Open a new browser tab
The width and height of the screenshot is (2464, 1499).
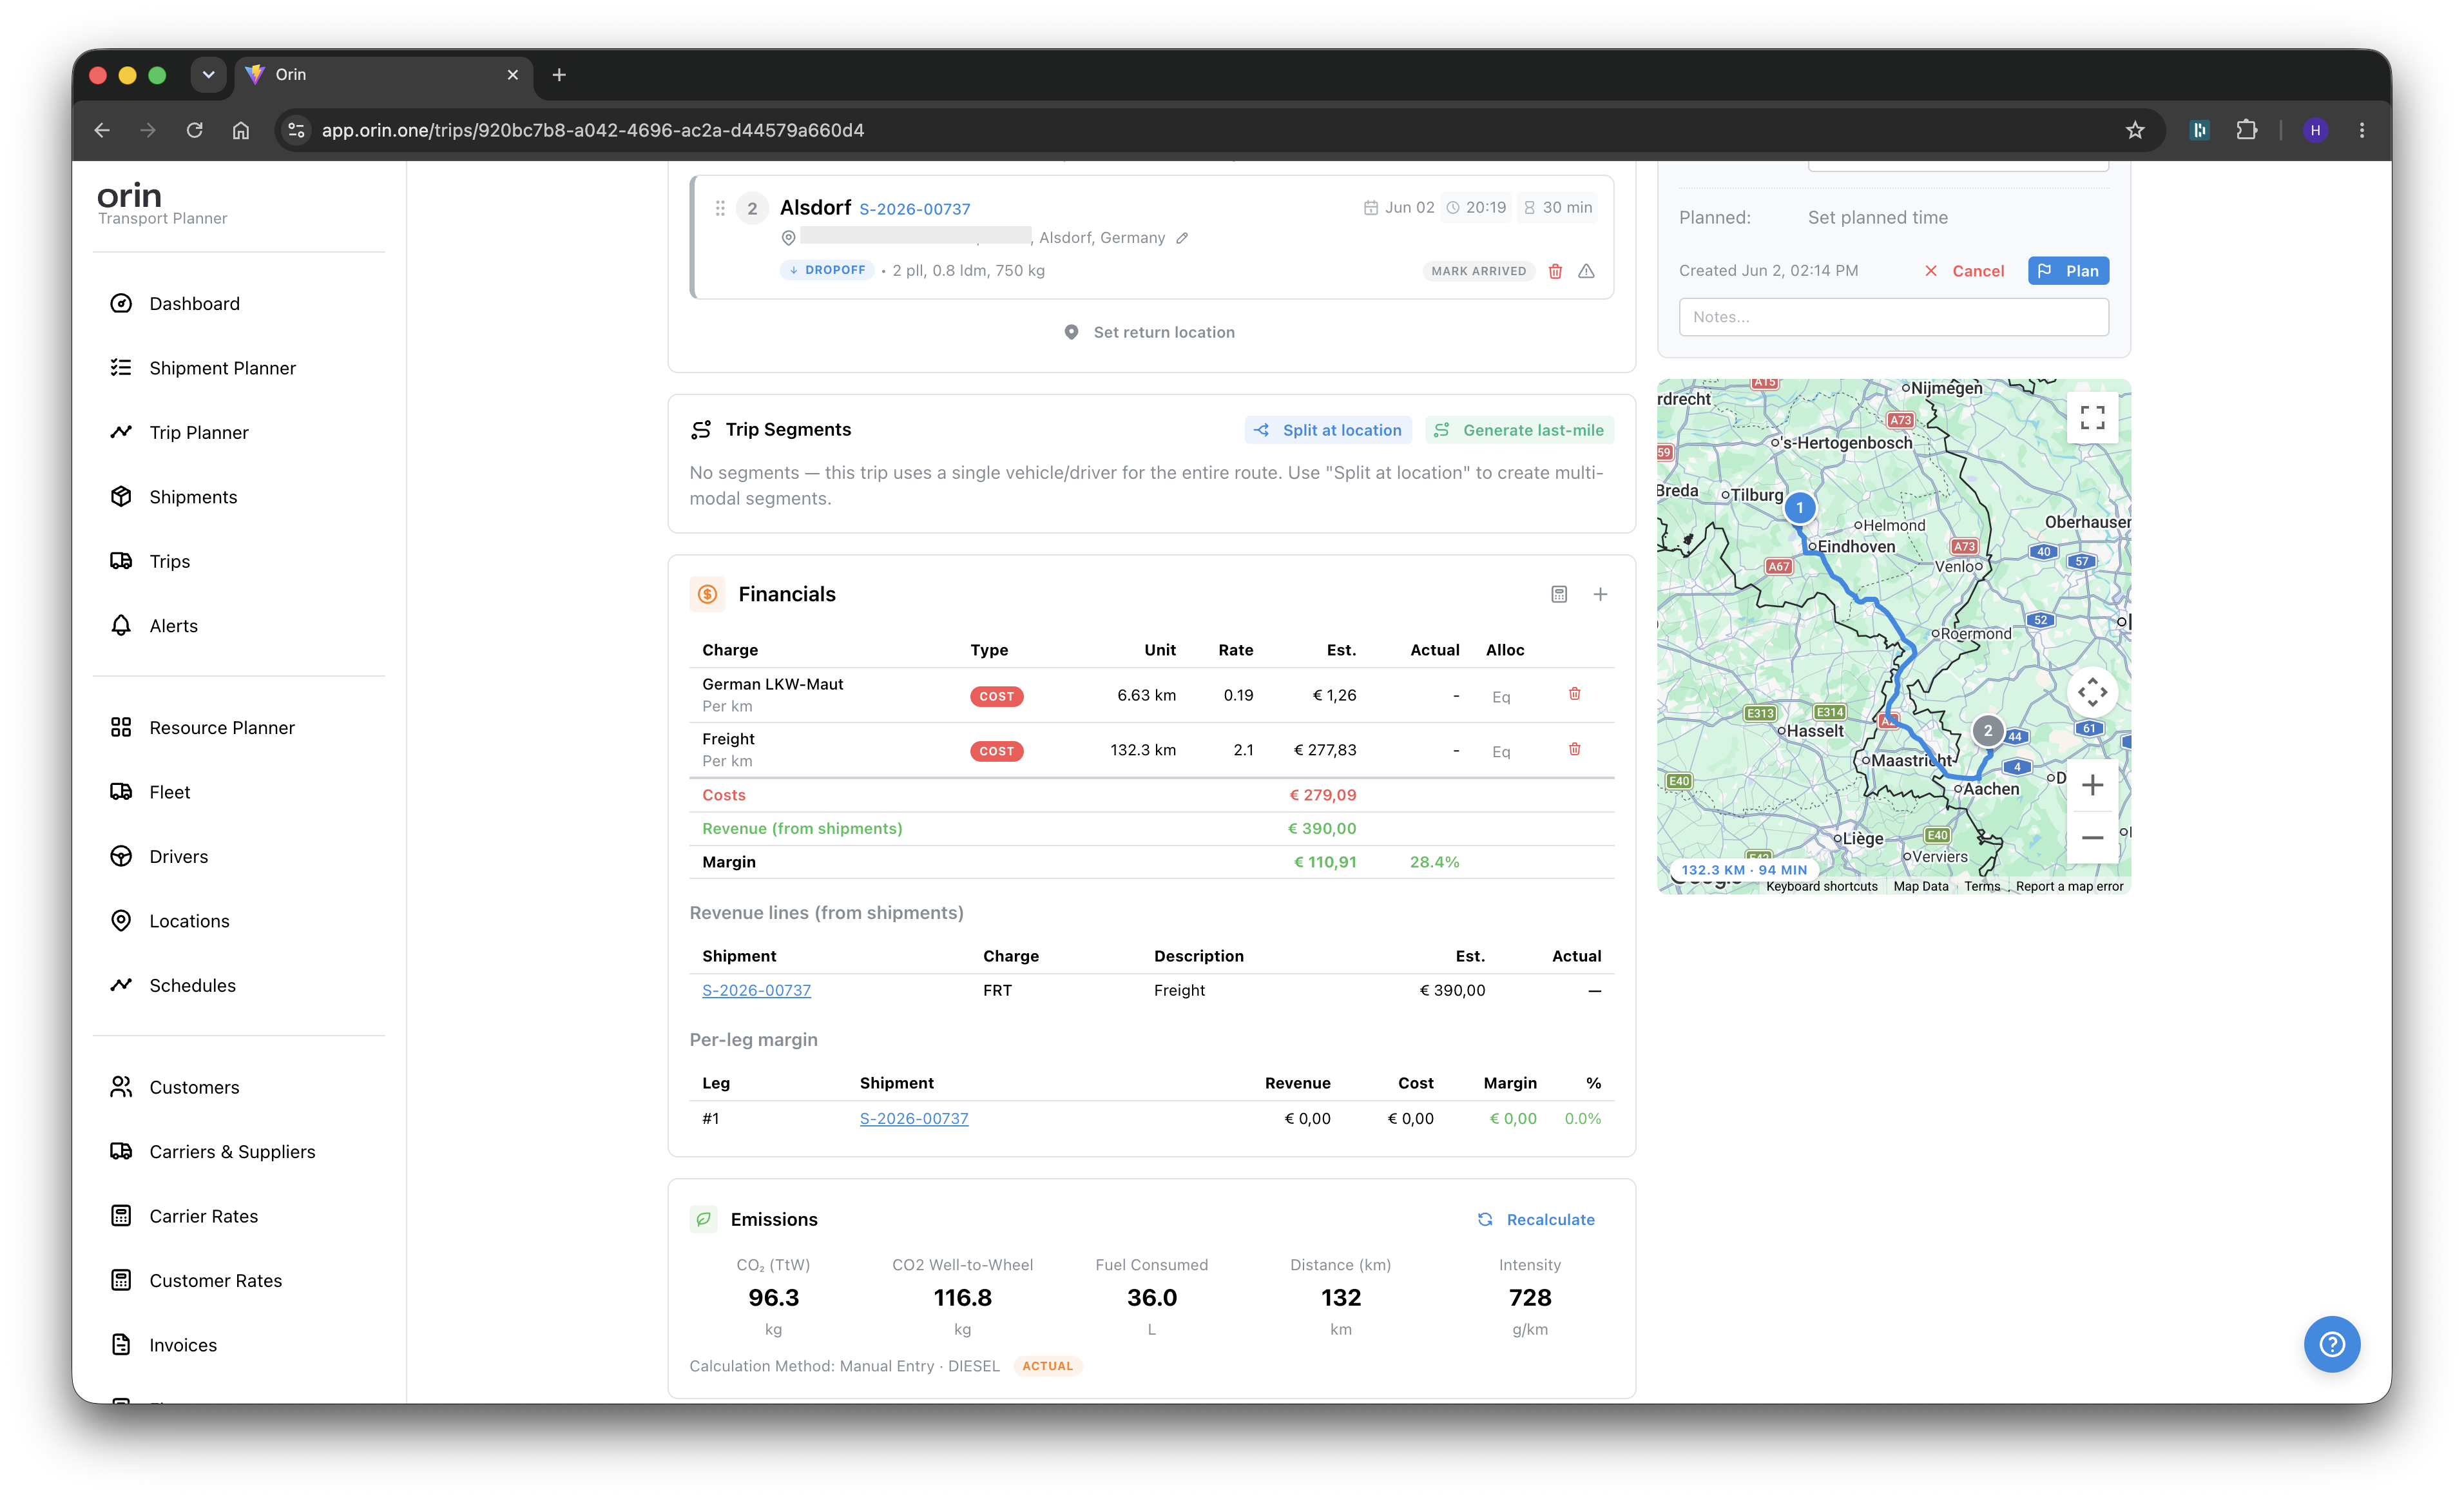559,75
